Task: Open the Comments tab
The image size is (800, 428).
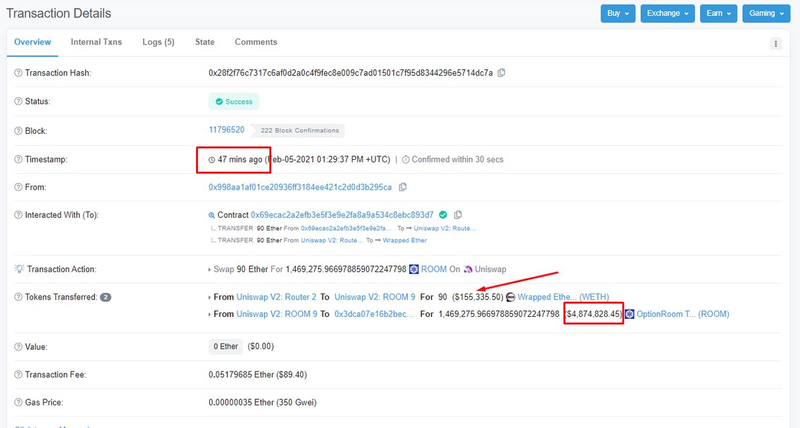Action: tap(256, 42)
